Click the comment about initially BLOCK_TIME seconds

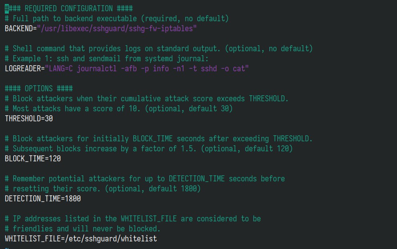tap(159, 138)
